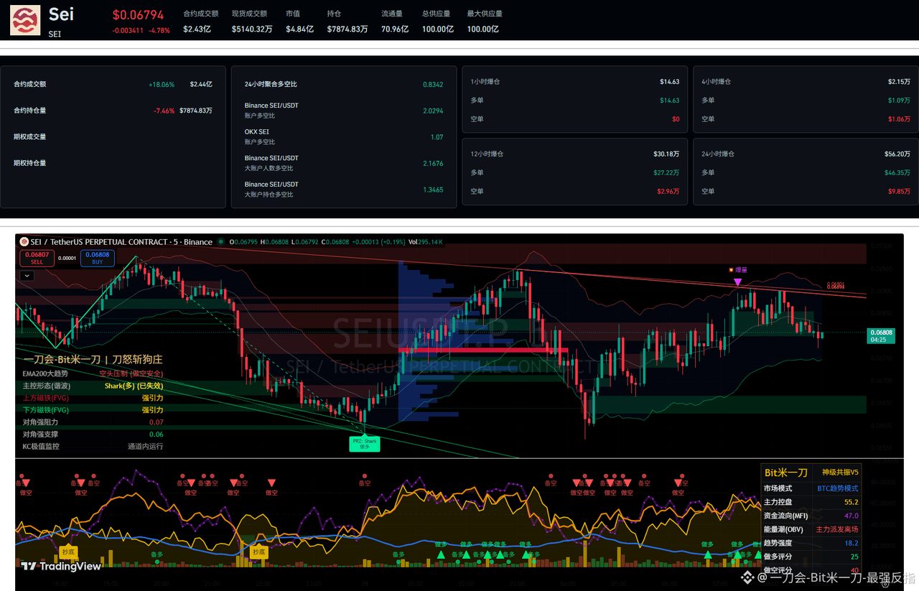Click the green market status dot
Viewport: 919px width, 591px height.
tap(221, 242)
